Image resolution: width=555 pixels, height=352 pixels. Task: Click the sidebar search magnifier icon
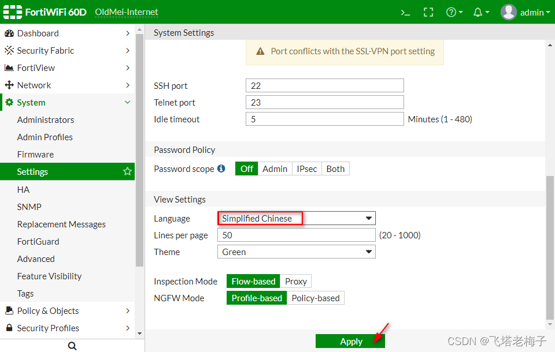tap(72, 346)
